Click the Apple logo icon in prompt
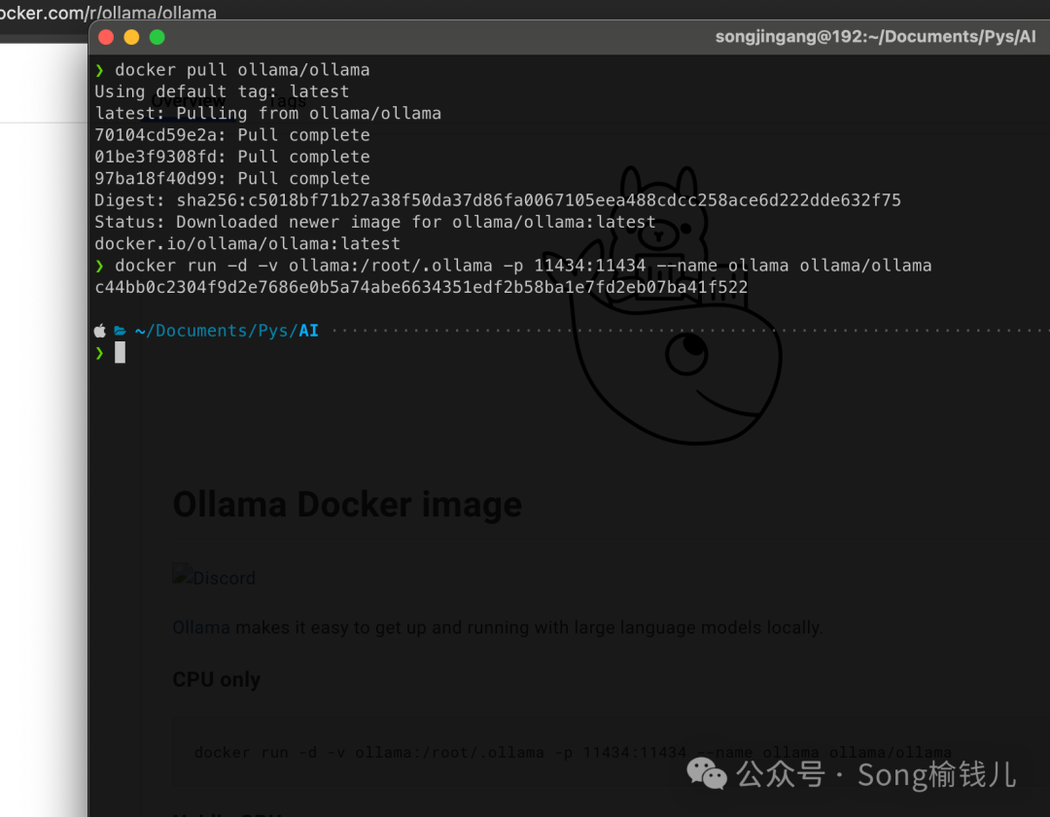The height and width of the screenshot is (817, 1050). click(100, 331)
